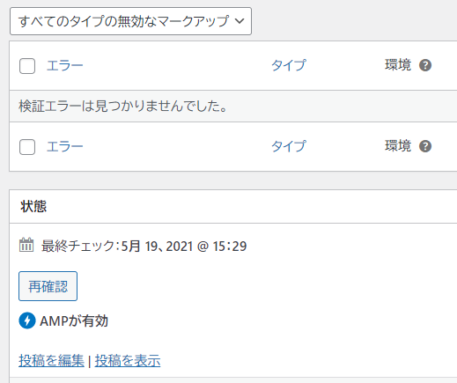
Task: Click the help icon beside 環境 in the table header
Action: (x=425, y=65)
